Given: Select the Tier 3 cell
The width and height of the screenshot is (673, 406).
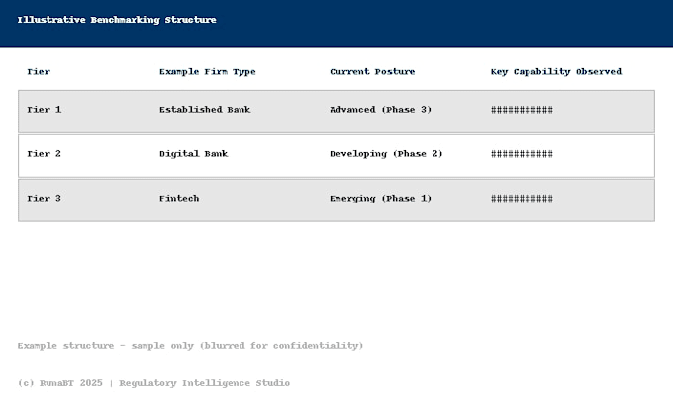Looking at the screenshot, I should pyautogui.click(x=45, y=199).
